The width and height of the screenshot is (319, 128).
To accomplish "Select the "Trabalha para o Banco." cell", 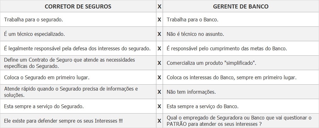I will (193, 19).
